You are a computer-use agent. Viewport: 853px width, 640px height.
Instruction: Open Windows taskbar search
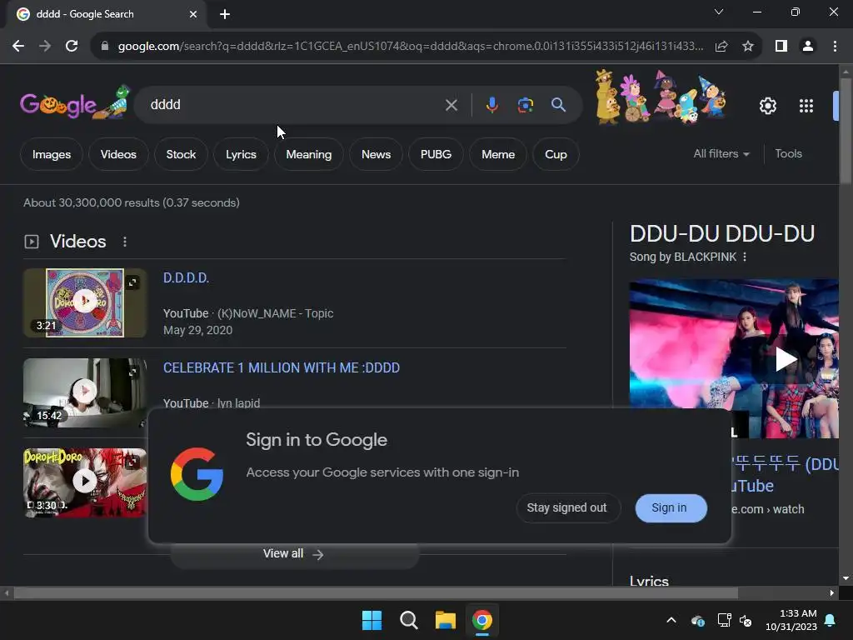pos(408,620)
